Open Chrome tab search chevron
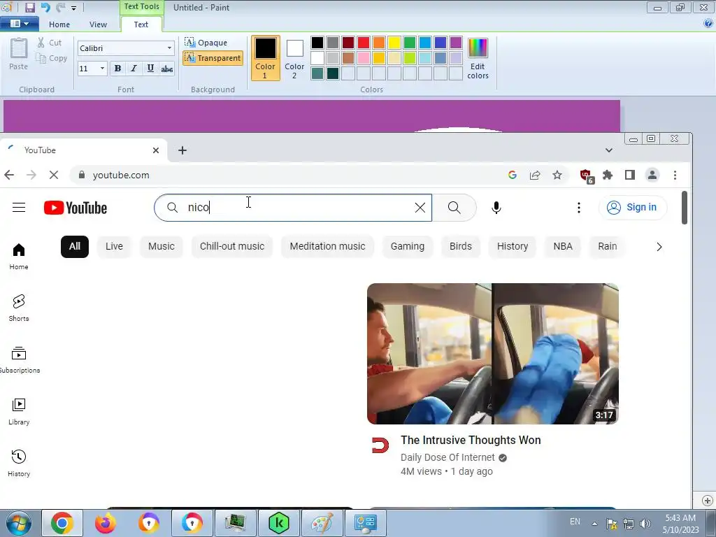The height and width of the screenshot is (537, 716). pos(609,150)
